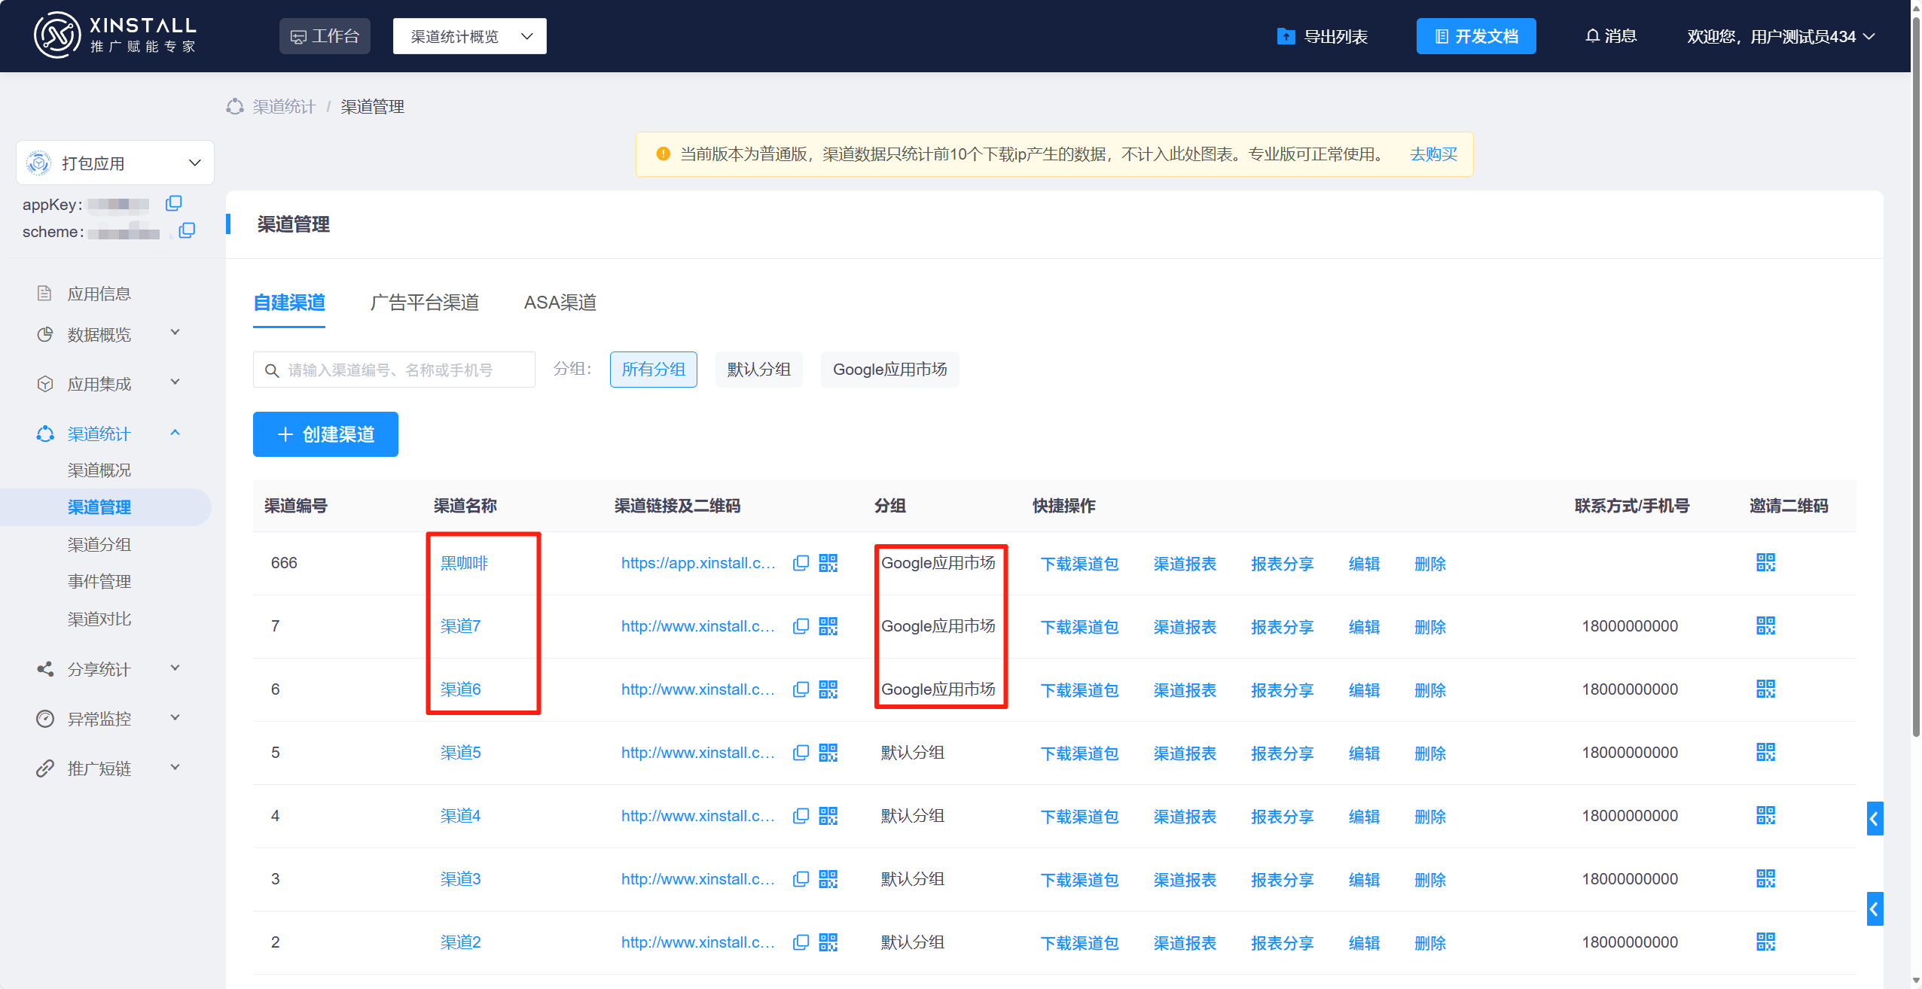Switch to 广告平台渠道 tab
The image size is (1922, 989).
[x=425, y=303]
